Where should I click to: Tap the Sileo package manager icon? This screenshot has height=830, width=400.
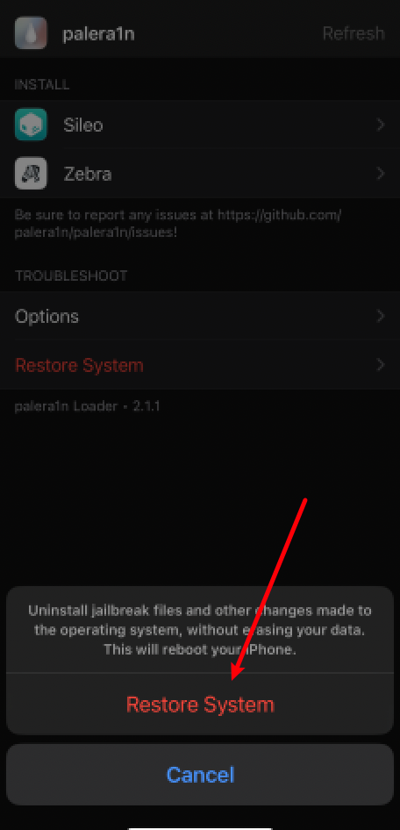(x=31, y=125)
